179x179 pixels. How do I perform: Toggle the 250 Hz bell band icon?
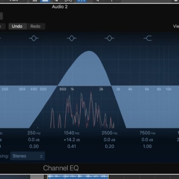(34, 38)
